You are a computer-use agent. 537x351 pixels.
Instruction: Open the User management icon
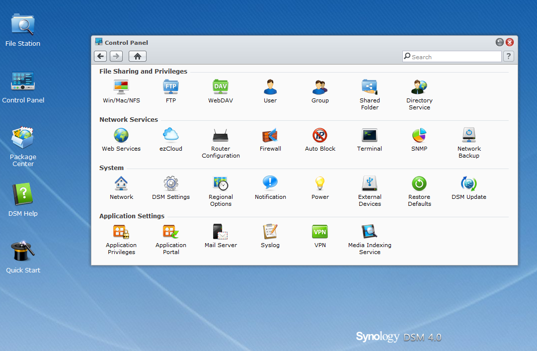click(270, 91)
